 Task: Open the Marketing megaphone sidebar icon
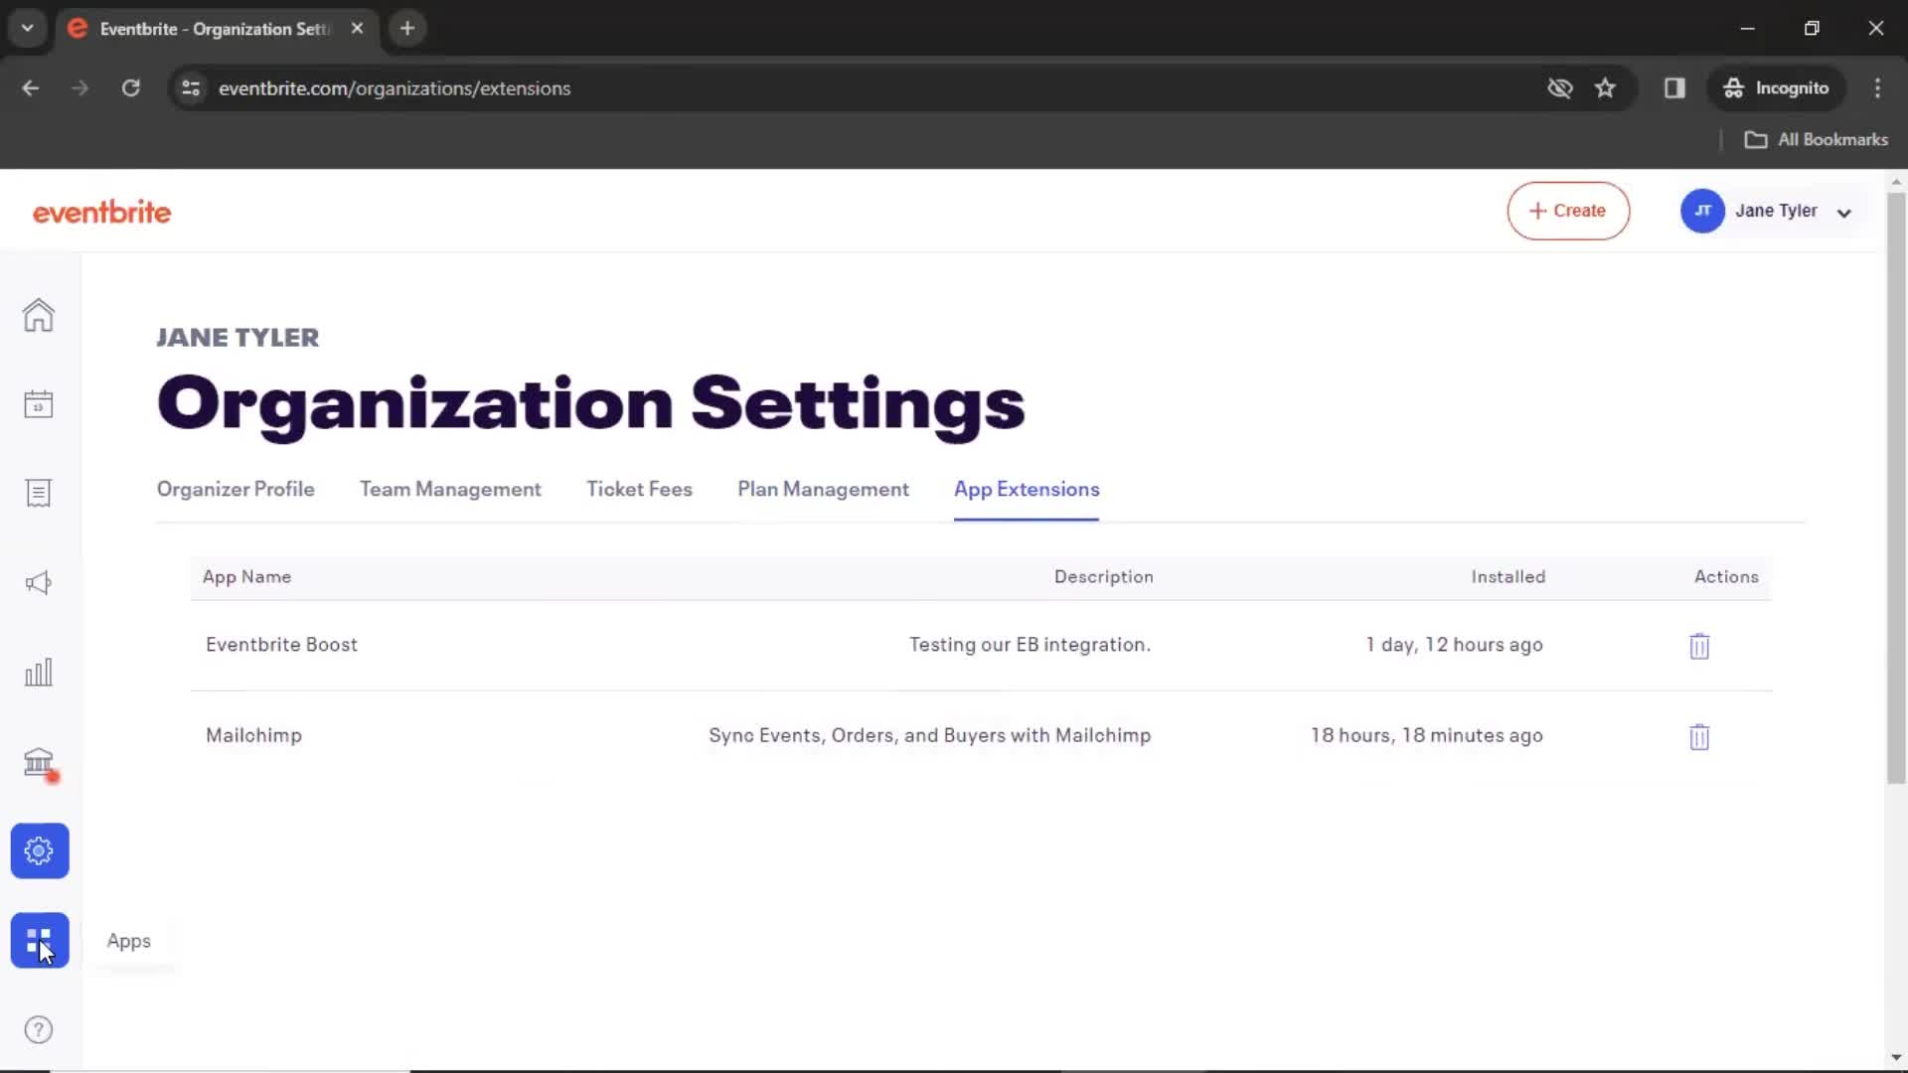click(x=39, y=583)
